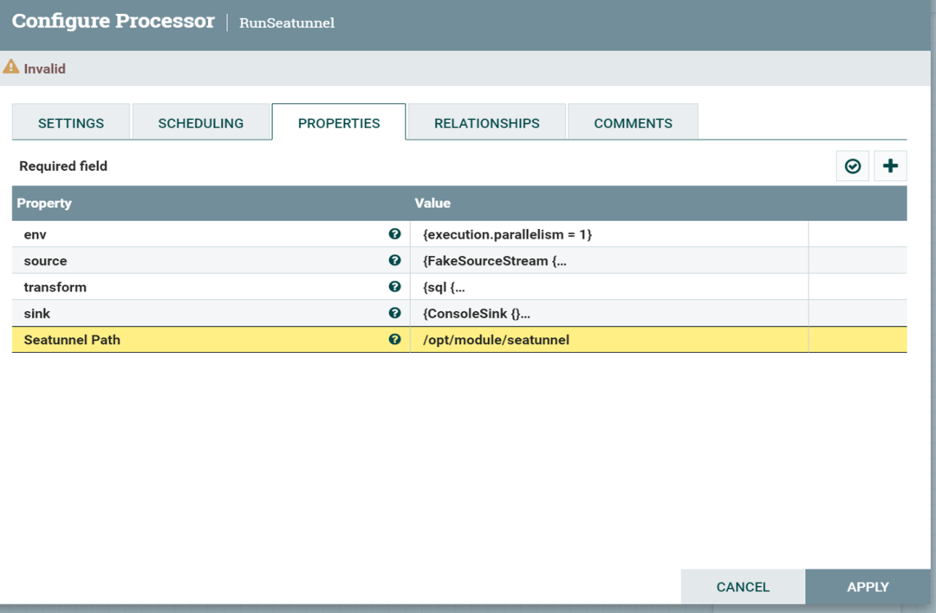This screenshot has width=936, height=613.
Task: Open help for the env property
Action: [394, 234]
